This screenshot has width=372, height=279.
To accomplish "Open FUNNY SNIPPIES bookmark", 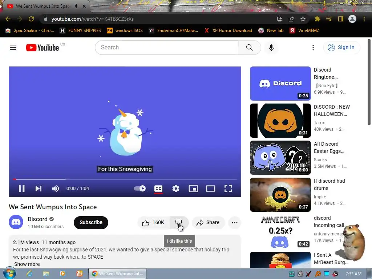I will tap(80, 31).
